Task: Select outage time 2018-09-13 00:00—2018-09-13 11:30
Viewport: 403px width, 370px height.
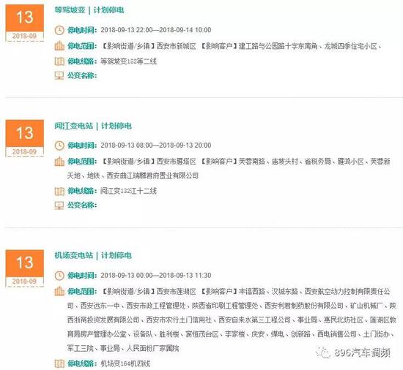Action: [156, 276]
